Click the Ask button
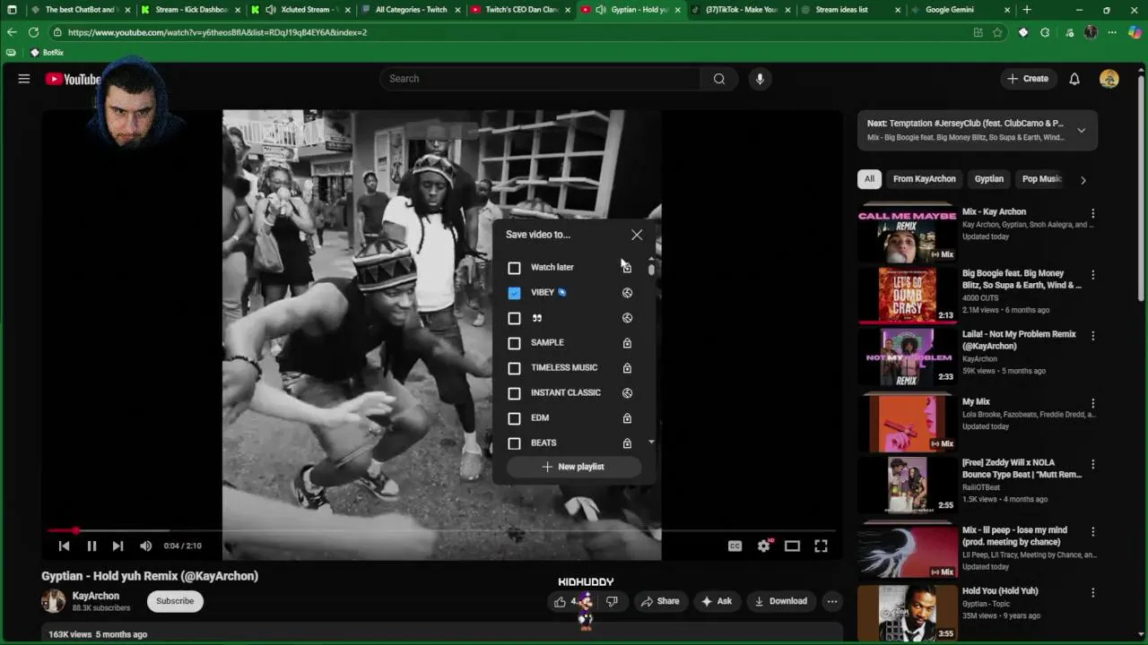The image size is (1148, 645). coord(717,601)
